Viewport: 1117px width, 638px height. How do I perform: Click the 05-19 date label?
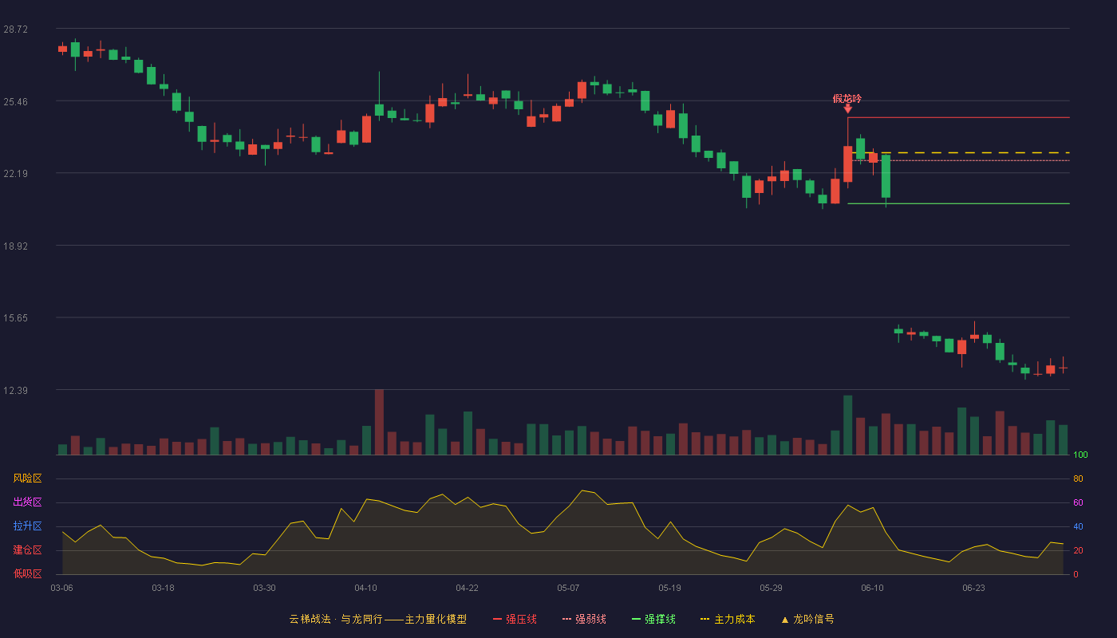tap(670, 588)
